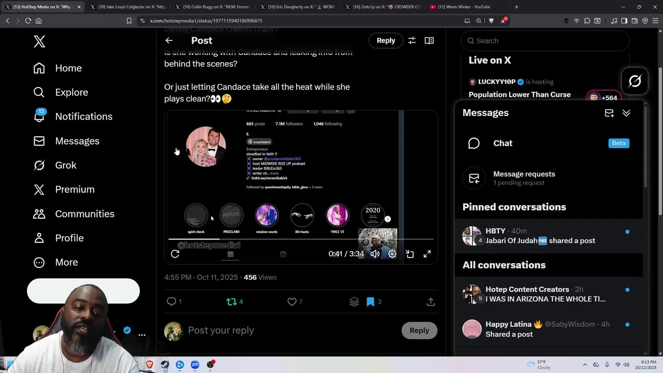Click the X logo in the sidebar
This screenshot has height=373, width=663.
pyautogui.click(x=39, y=41)
